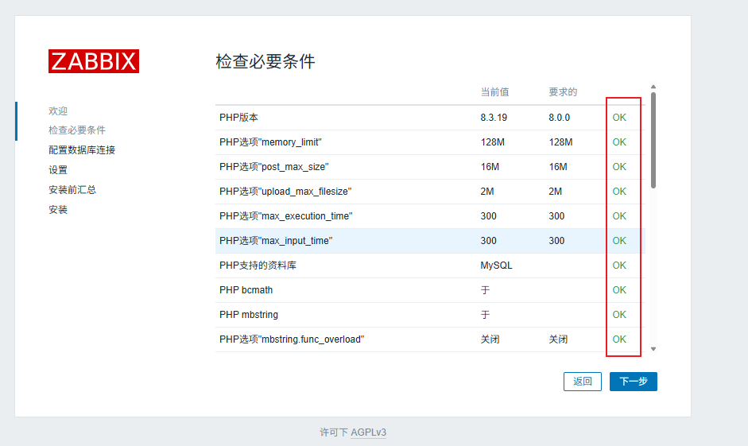
Task: Click the PHP支持的资料库 row label
Action: 258,266
